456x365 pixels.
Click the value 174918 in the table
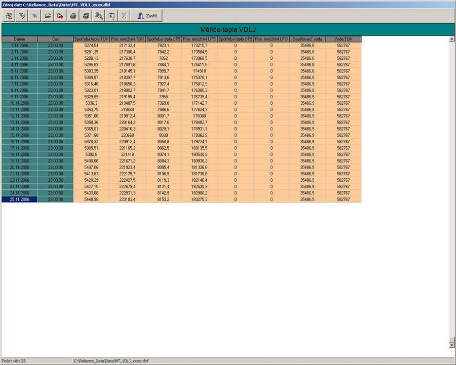[x=199, y=71]
